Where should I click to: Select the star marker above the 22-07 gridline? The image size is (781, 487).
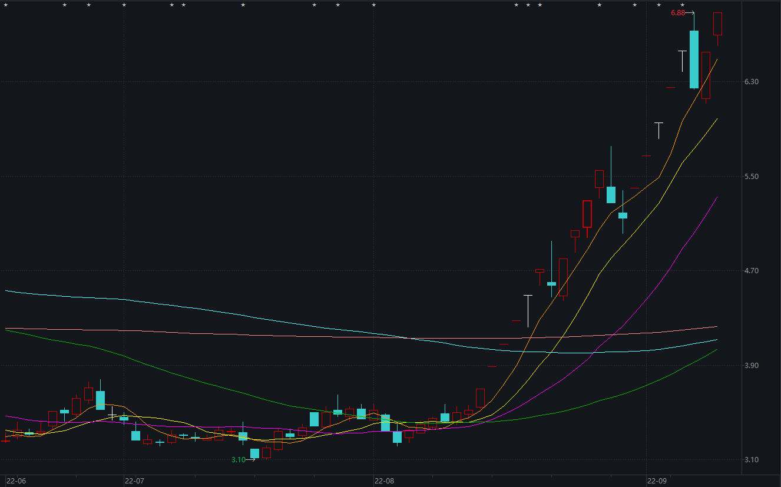pyautogui.click(x=124, y=5)
